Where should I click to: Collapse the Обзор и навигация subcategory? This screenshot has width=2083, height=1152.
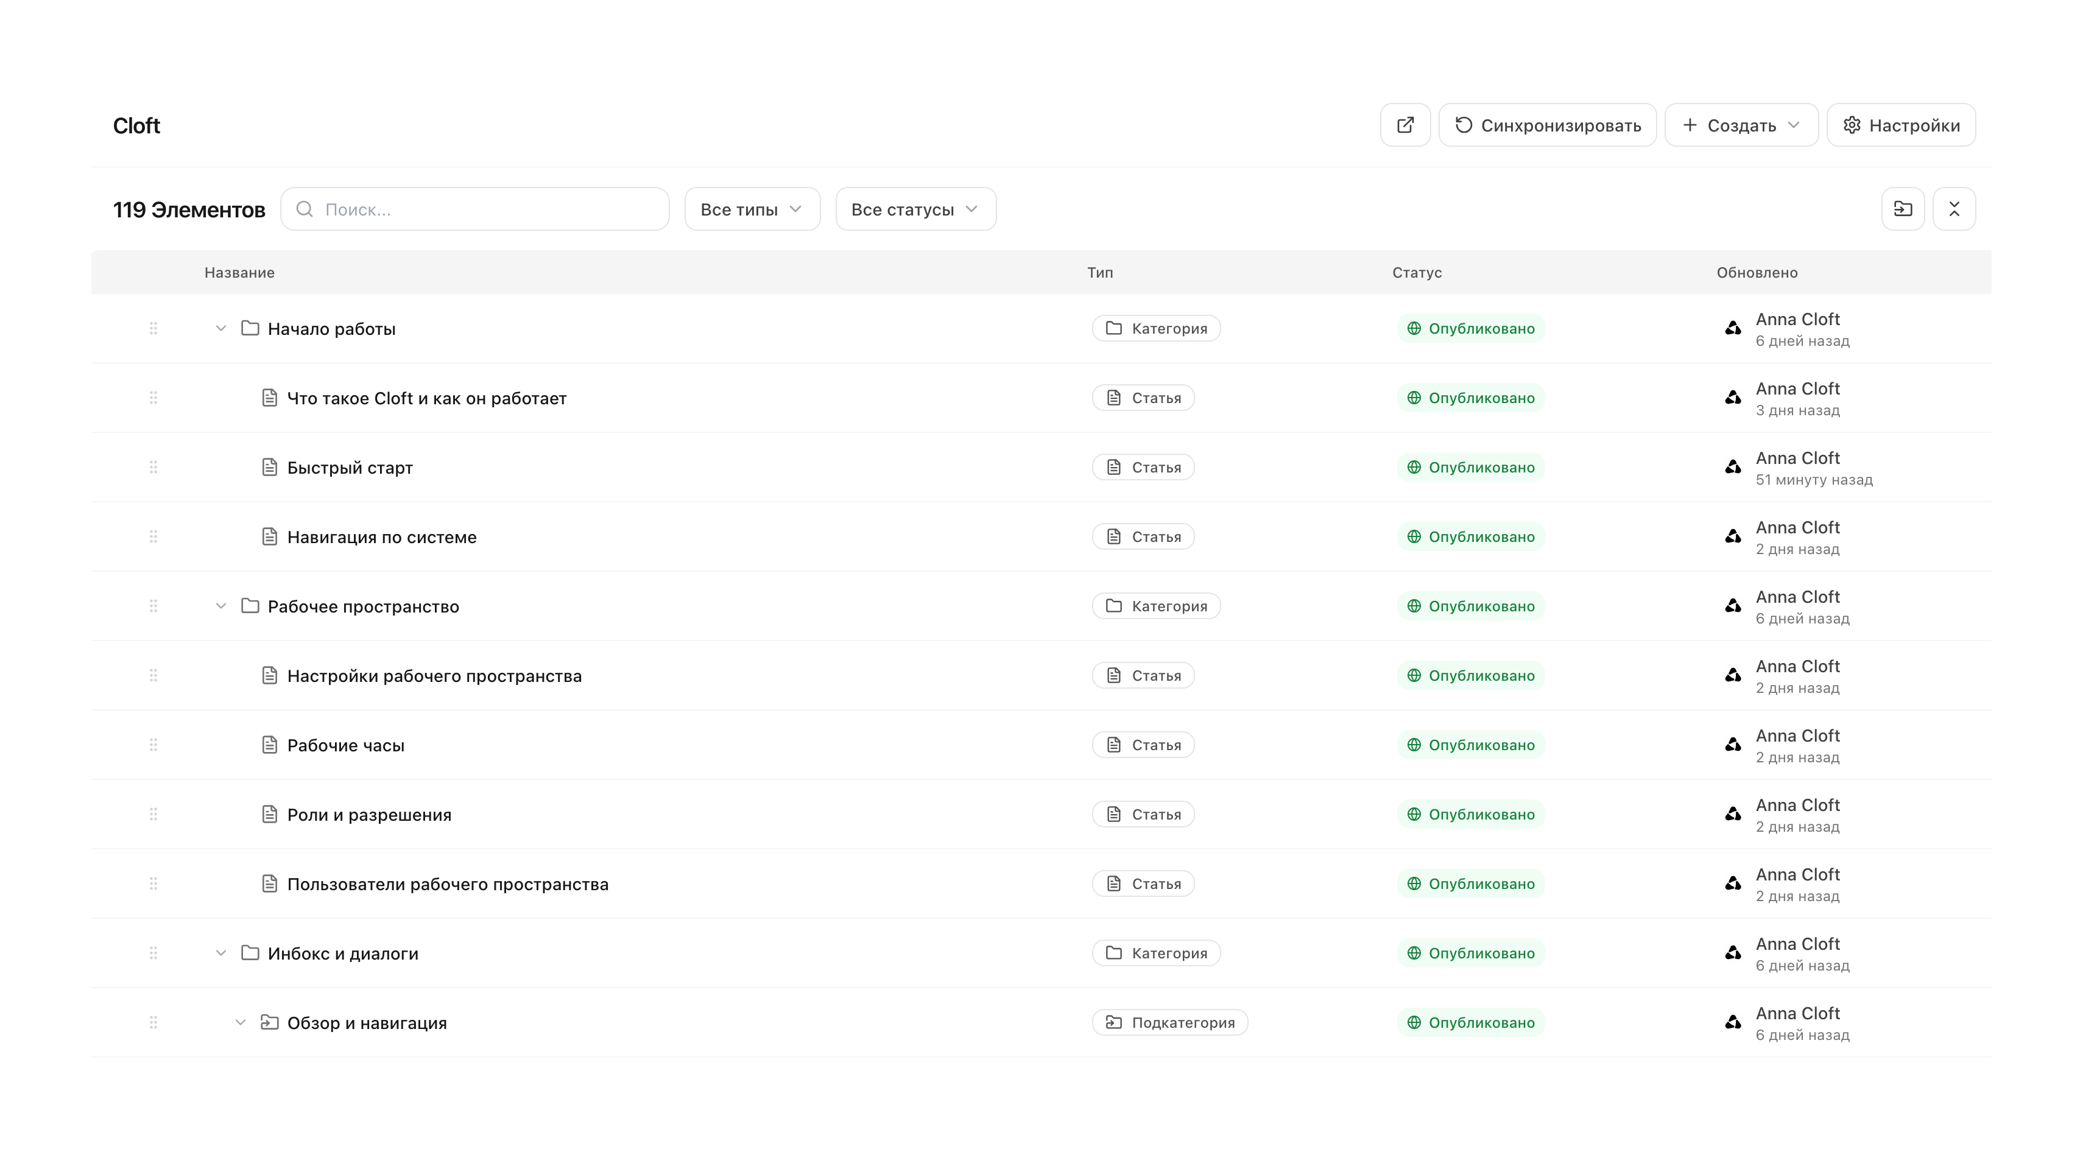pyautogui.click(x=239, y=1022)
